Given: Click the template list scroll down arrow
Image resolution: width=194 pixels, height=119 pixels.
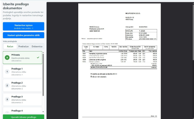Looking at the screenshot, I should tap(43, 112).
